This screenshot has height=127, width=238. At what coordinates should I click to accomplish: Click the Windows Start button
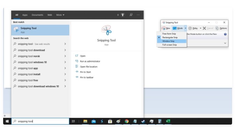(x=7, y=121)
